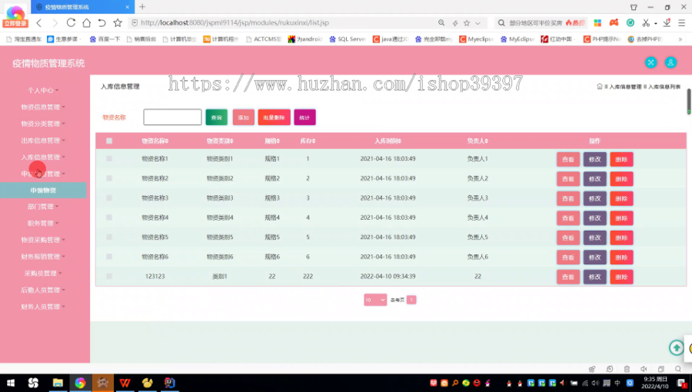Click the speaker mute icon in status bar
The width and height of the screenshot is (692, 392).
point(644,369)
